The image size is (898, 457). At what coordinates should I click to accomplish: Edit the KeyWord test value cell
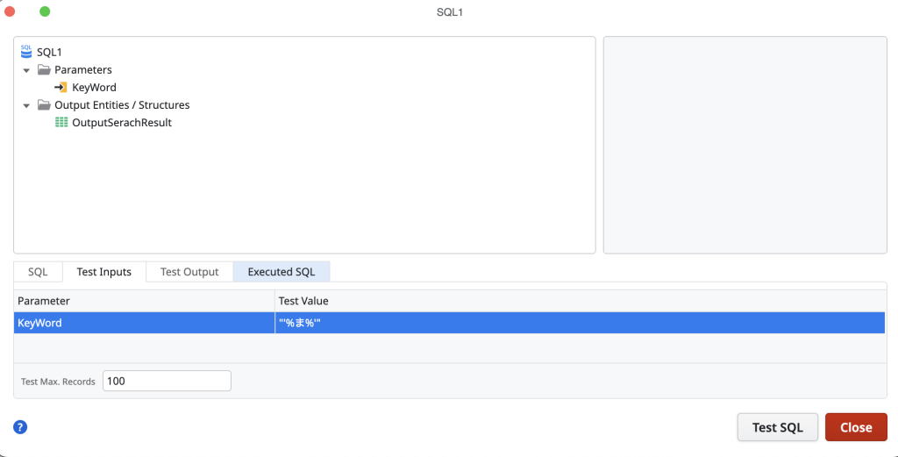pyautogui.click(x=579, y=323)
